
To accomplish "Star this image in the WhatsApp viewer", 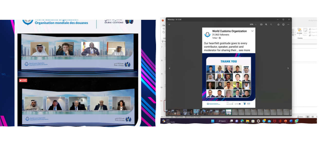I will [x=278, y=24].
